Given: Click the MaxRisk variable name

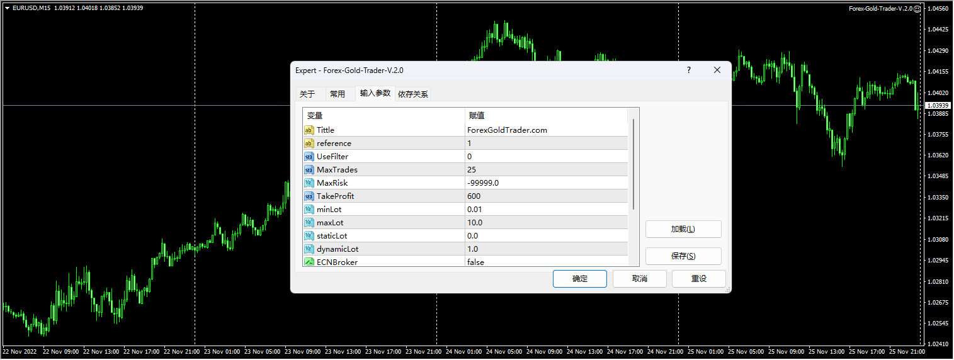Looking at the screenshot, I should [332, 183].
